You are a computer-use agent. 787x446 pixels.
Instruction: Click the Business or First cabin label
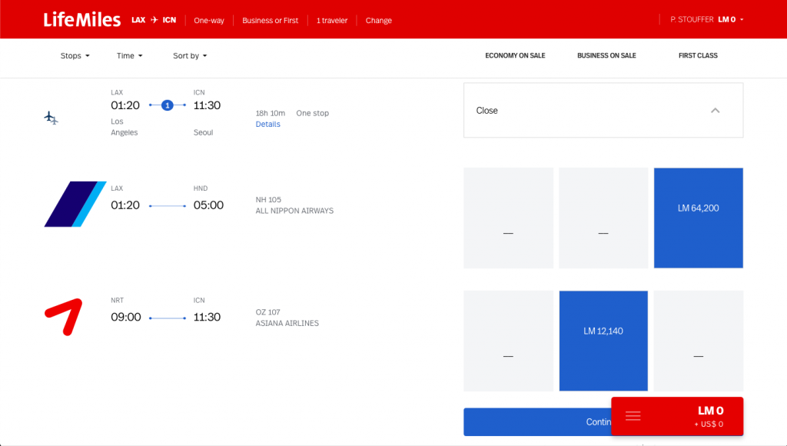(x=270, y=21)
